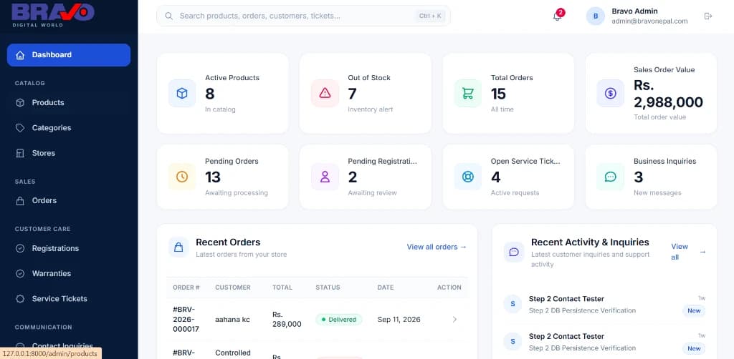The height and width of the screenshot is (359, 734).
Task: Click the Bravo Admin avatar circle
Action: coord(596,16)
